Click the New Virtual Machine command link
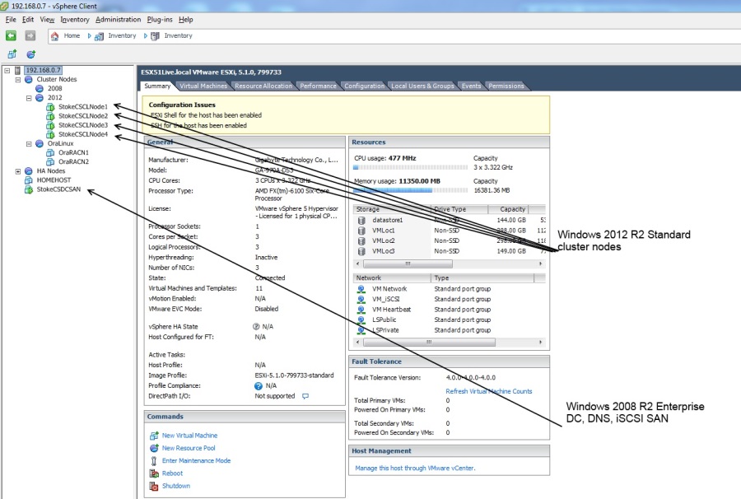741x499 pixels. (x=189, y=436)
